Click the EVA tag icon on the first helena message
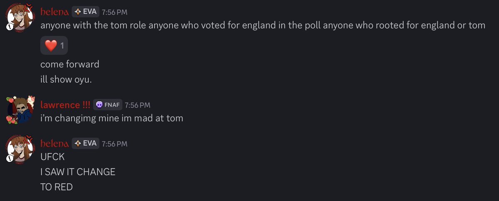The image size is (499, 201). (77, 12)
